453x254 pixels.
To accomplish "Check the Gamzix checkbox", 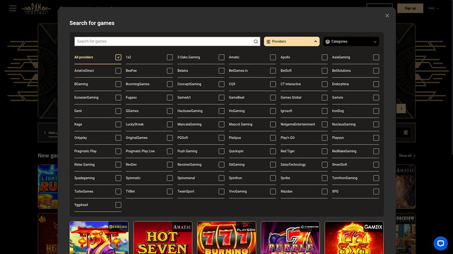I will tap(376, 98).
